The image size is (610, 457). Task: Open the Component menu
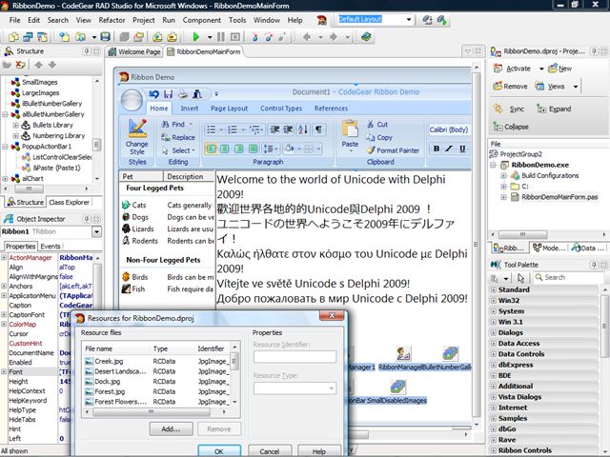point(201,20)
